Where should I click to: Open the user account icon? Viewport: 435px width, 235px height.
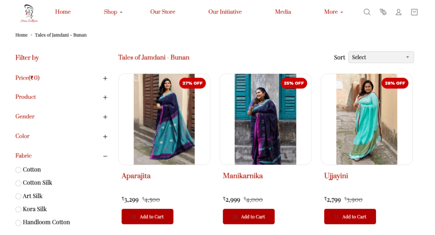point(398,12)
